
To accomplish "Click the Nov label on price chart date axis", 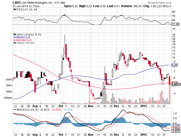I will pyautogui.click(x=90, y=106).
